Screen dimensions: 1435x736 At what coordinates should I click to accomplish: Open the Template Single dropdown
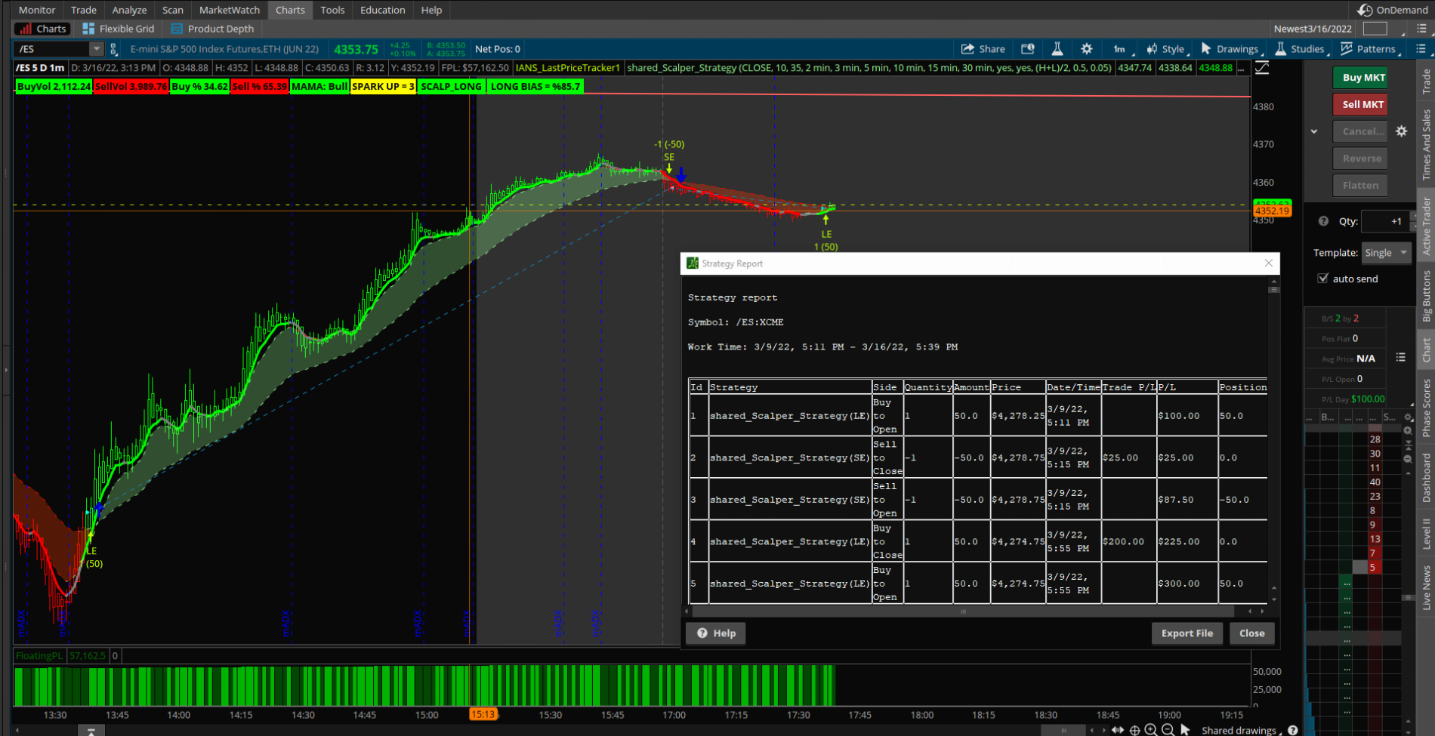pyautogui.click(x=1386, y=253)
